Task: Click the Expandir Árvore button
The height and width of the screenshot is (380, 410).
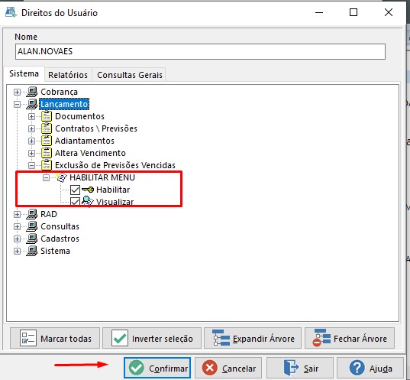Action: tap(253, 338)
